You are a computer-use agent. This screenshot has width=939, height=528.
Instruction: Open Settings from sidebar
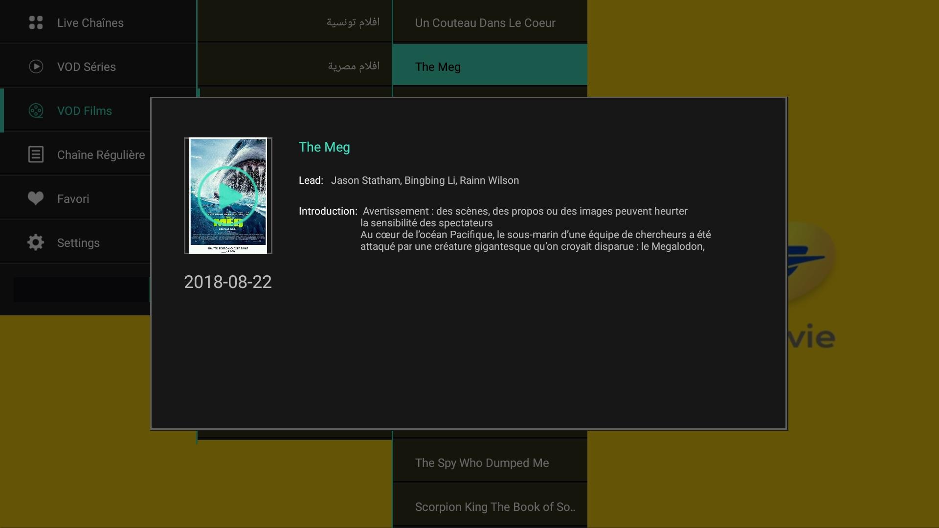[75, 242]
